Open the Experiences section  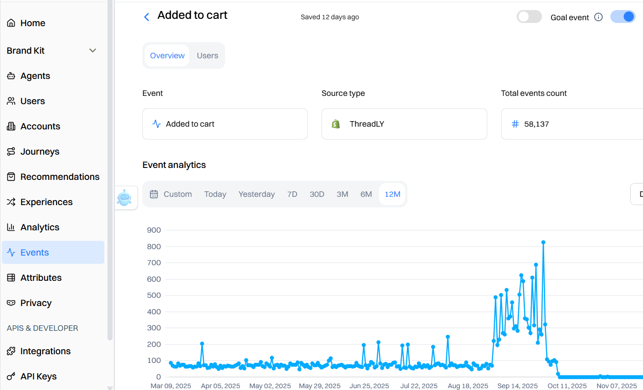coord(46,202)
